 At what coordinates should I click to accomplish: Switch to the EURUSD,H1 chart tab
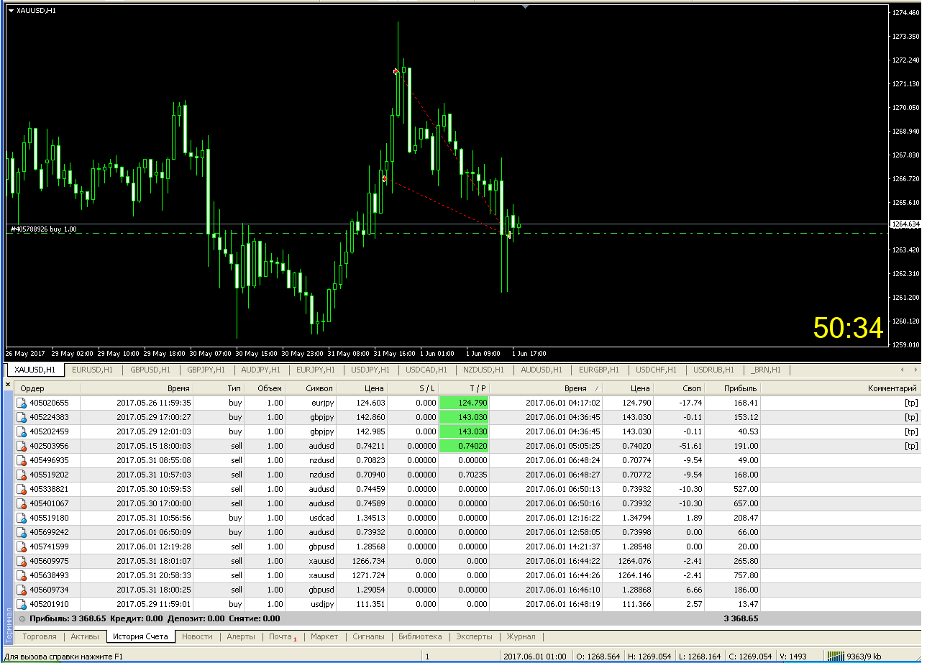[x=92, y=370]
